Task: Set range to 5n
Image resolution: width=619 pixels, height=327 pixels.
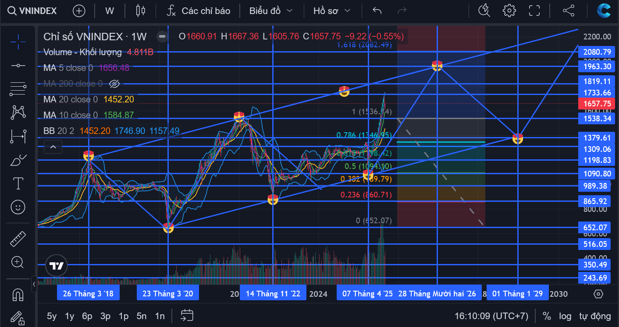Action: click(x=141, y=316)
